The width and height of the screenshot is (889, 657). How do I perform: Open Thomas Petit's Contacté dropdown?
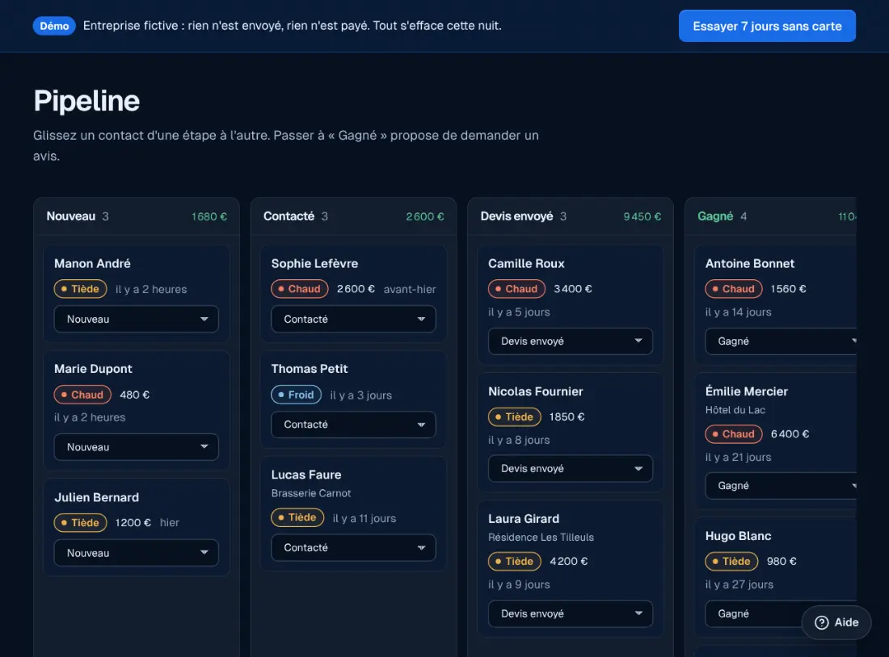point(353,425)
